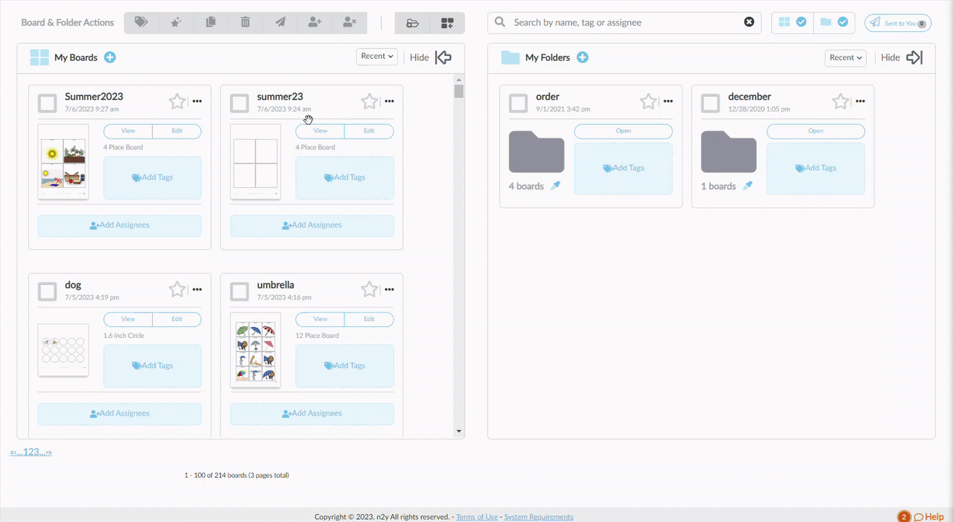Click the My Boards vertical scrollbar thumb
The image size is (954, 522).
[x=459, y=91]
